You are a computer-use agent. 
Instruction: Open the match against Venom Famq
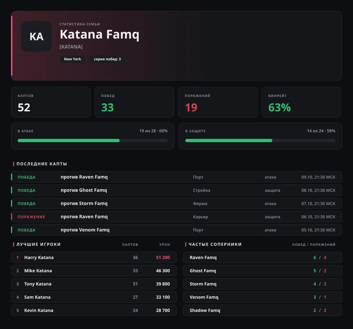point(176,230)
